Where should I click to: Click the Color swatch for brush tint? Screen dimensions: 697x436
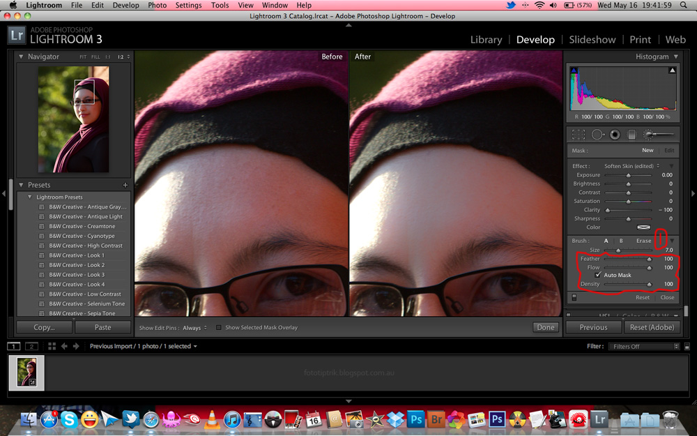tap(643, 227)
